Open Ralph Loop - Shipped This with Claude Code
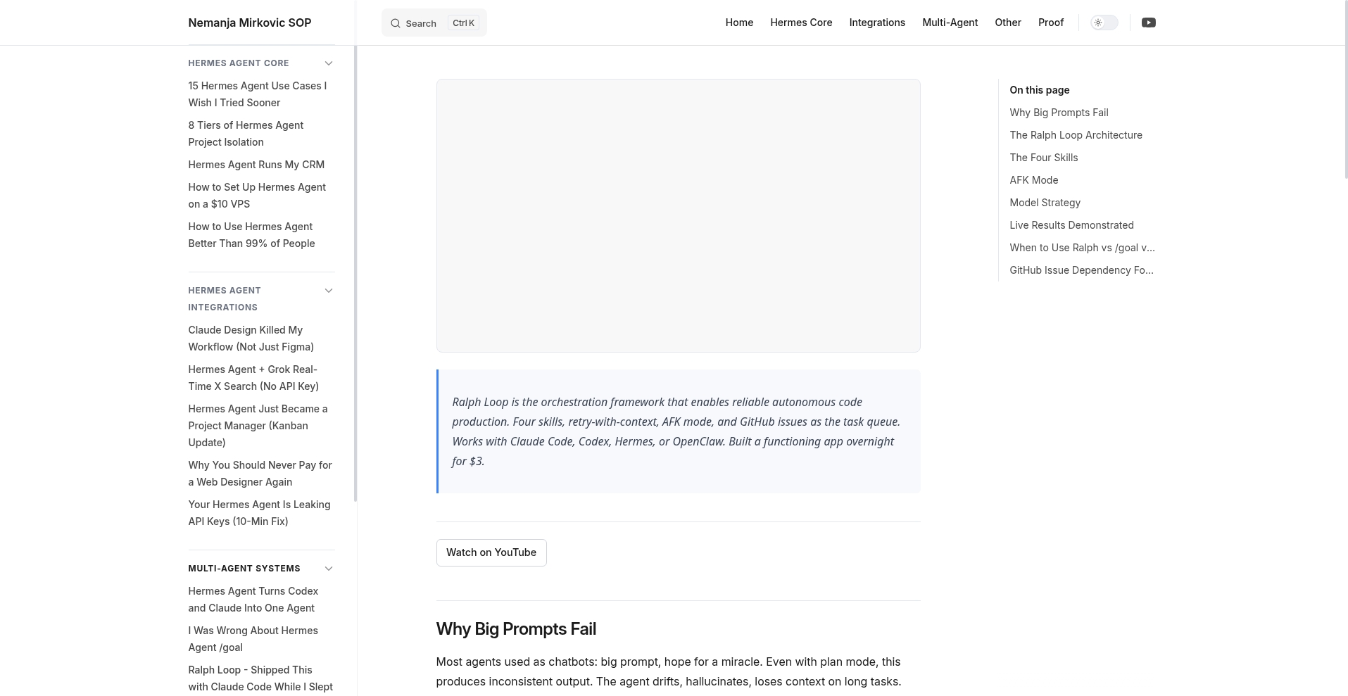Image resolution: width=1348 pixels, height=696 pixels. click(260, 678)
